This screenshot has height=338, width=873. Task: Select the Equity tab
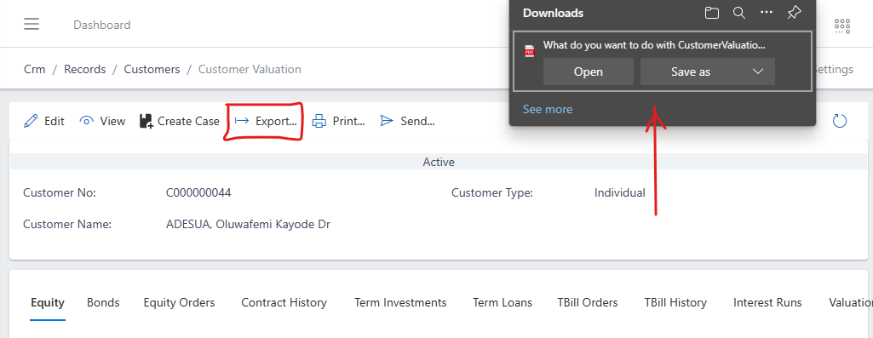pos(48,303)
